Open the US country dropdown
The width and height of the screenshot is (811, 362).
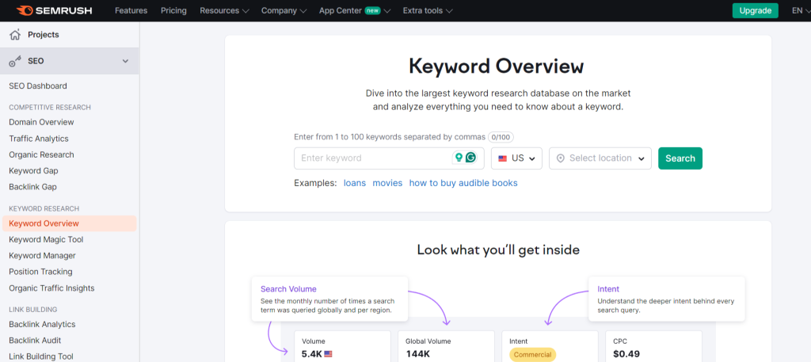pos(516,158)
